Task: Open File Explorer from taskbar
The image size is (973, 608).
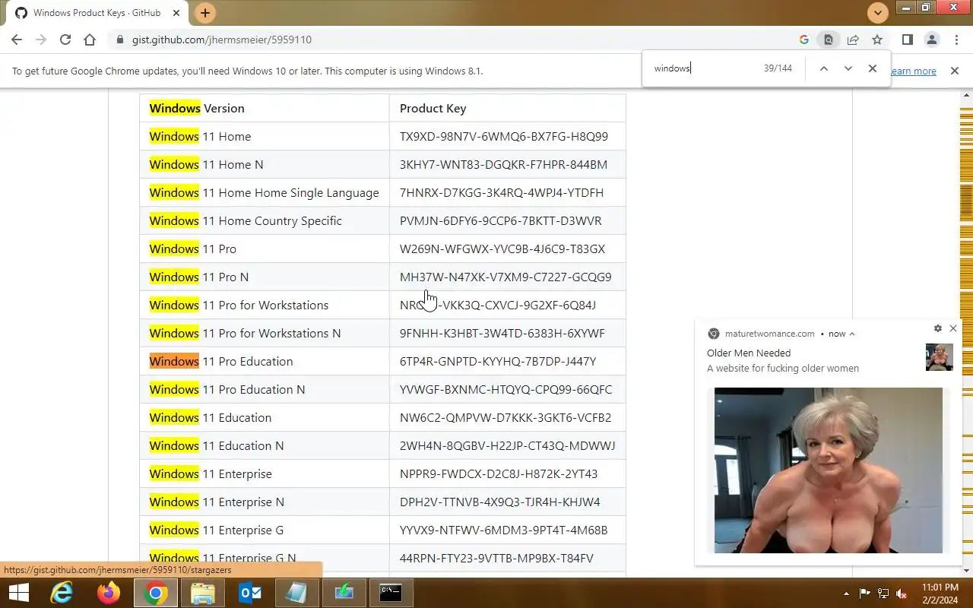Action: [x=203, y=593]
